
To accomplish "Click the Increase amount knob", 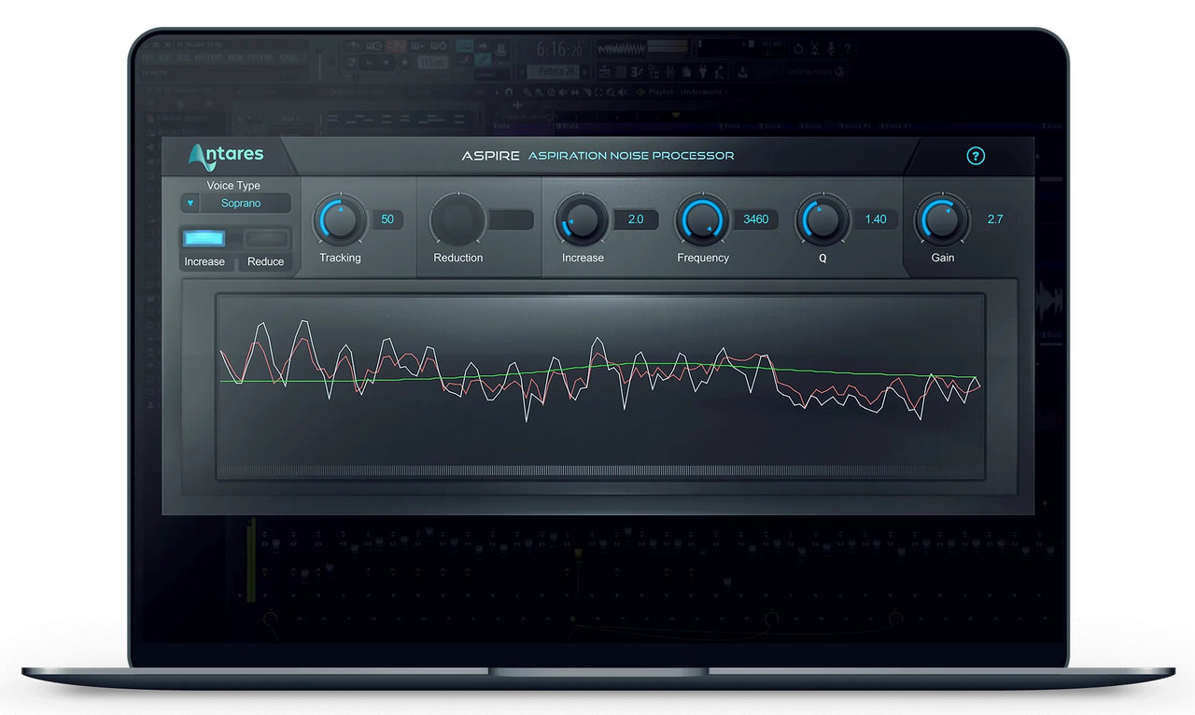I will (583, 220).
